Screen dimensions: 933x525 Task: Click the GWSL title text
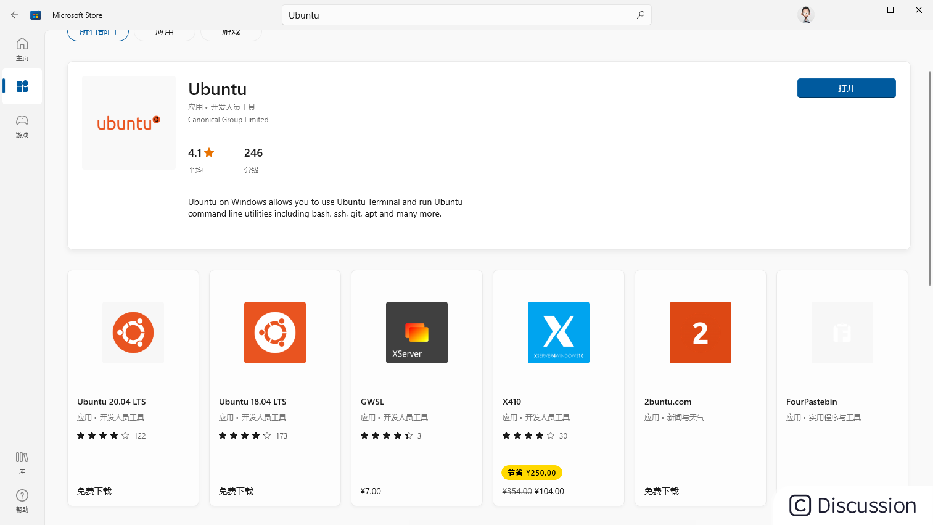click(x=372, y=402)
